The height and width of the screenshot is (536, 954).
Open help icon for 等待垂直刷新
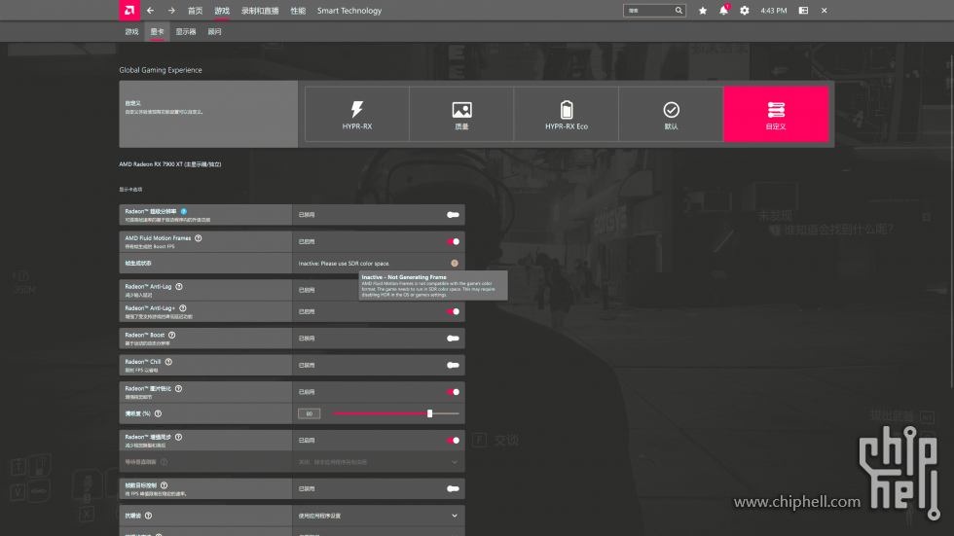click(165, 462)
